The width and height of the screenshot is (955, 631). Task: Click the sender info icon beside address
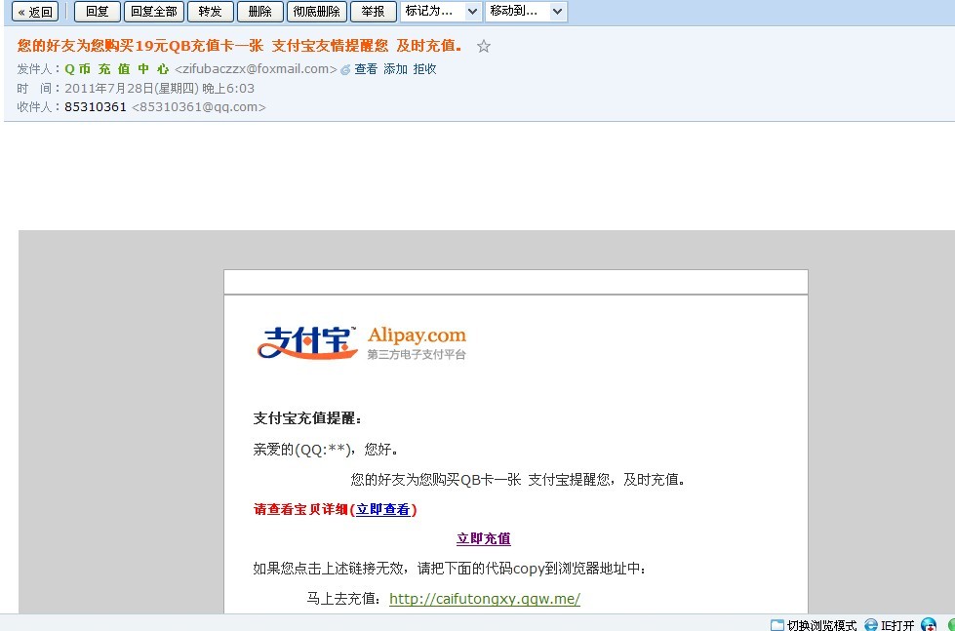coord(345,70)
